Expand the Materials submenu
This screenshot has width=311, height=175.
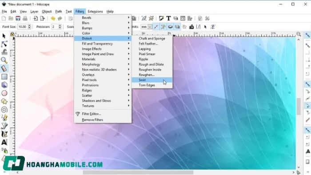103,59
